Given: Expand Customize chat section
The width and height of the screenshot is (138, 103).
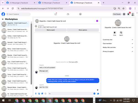Looking at the screenshot, I should click(x=118, y=40).
